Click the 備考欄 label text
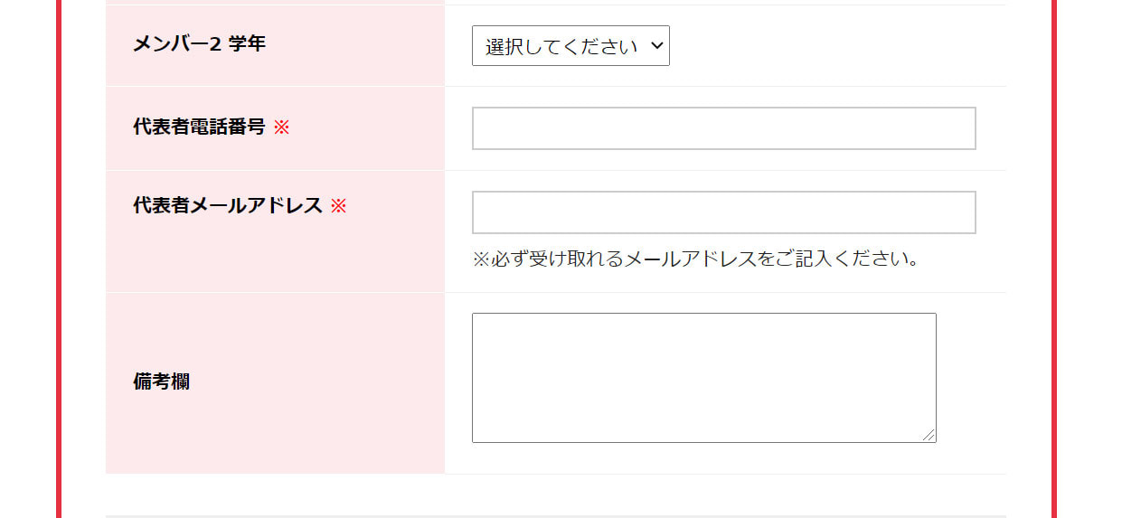The image size is (1122, 518). coord(161,381)
